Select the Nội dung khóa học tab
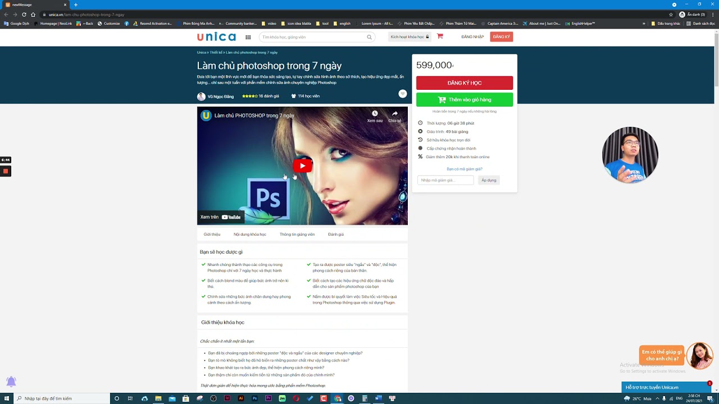This screenshot has width=719, height=404. point(250,235)
